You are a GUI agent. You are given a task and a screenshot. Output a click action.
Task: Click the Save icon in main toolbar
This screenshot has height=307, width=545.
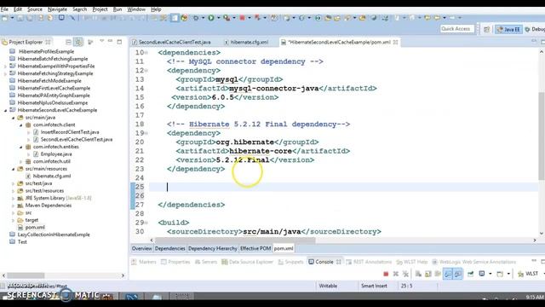point(20,18)
